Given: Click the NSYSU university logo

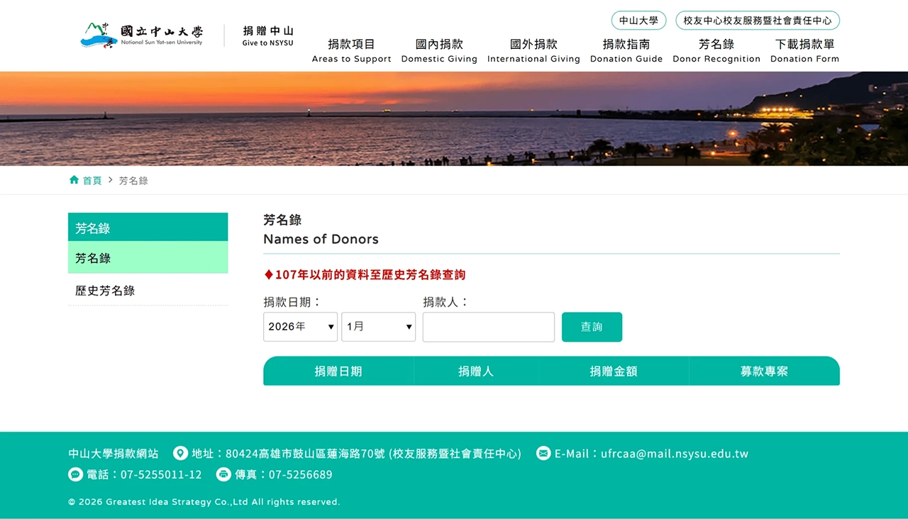Looking at the screenshot, I should pos(142,35).
